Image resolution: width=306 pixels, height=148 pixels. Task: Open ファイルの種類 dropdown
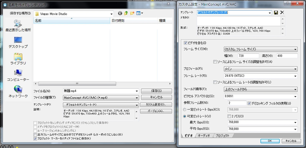[137, 97]
